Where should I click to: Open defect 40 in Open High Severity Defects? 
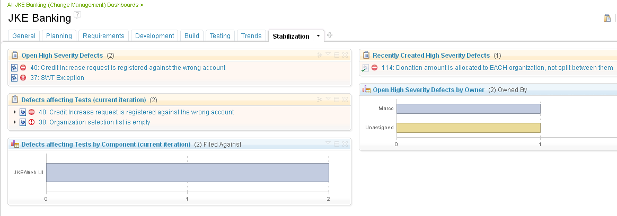point(128,68)
